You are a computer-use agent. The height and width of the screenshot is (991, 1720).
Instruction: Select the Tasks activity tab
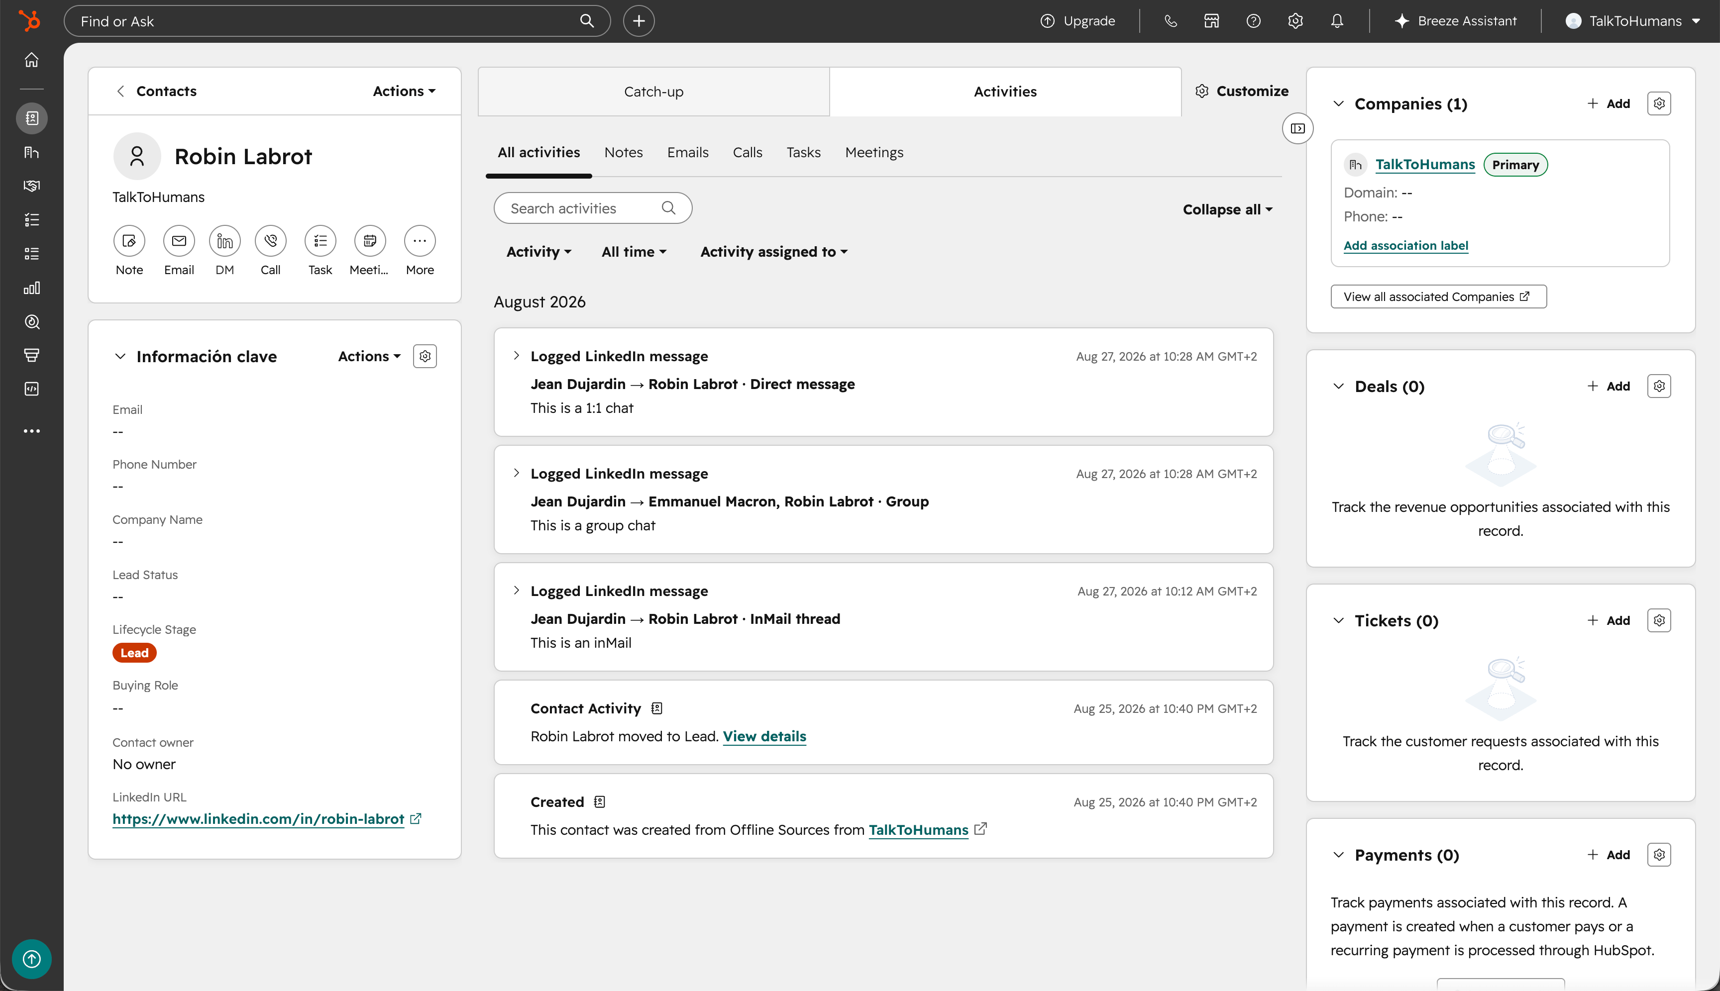point(803,152)
